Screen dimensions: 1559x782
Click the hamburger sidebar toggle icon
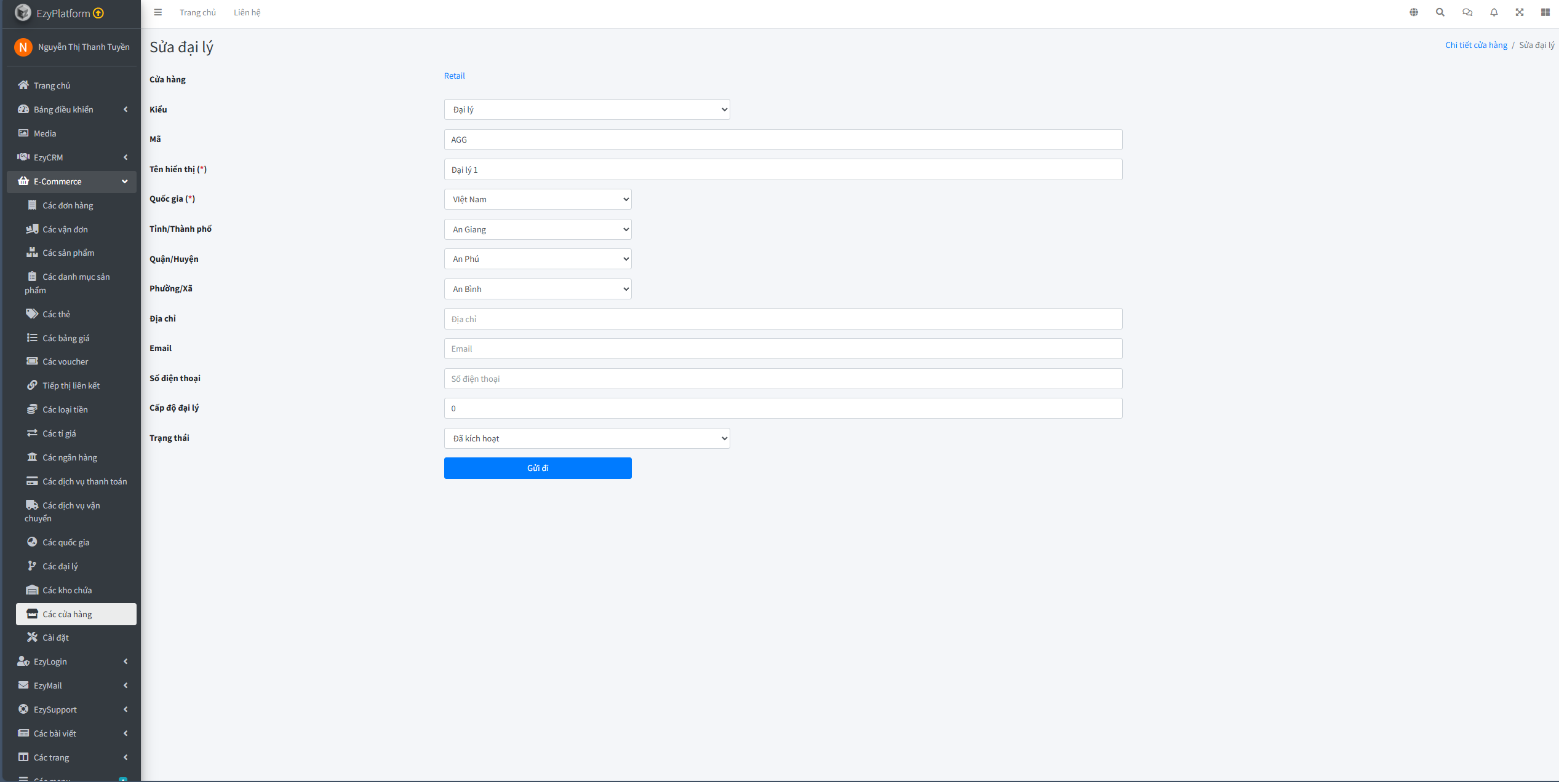(157, 12)
